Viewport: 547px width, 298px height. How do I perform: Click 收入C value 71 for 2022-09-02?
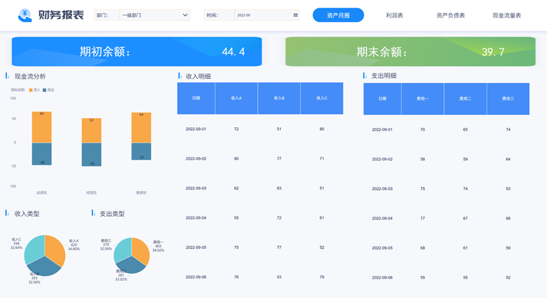pyautogui.click(x=322, y=158)
